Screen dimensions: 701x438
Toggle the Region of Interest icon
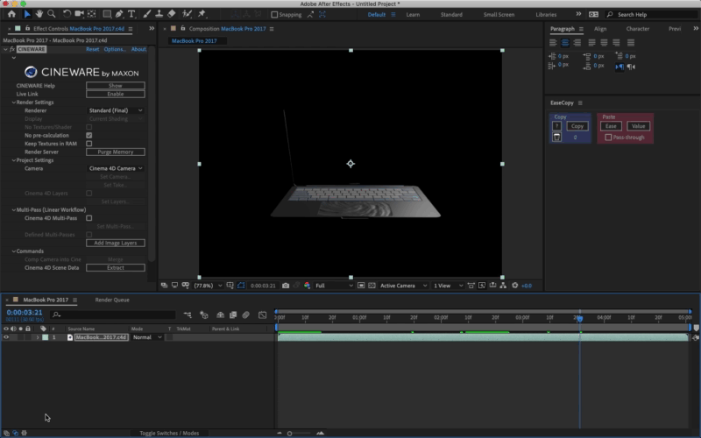point(361,286)
